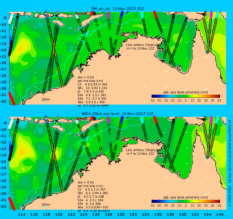Click "12m drifters 72h@12h" text in bottom panel
The width and height of the screenshot is (233, 219).
pos(142,150)
